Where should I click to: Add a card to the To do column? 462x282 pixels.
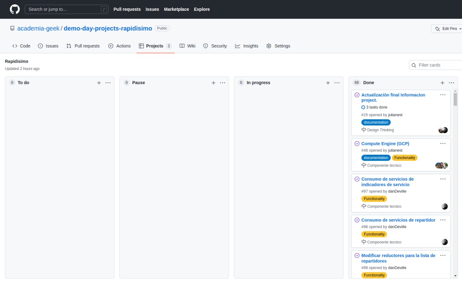99,83
